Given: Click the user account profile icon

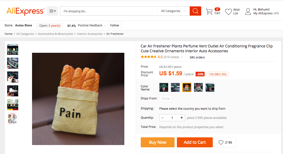Looking at the screenshot, I should coord(248,12).
